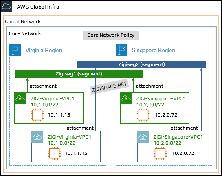Click the green VPC cloud icon for Virginia
Viewport: 222px width, 176px height.
pyautogui.click(x=20, y=99)
